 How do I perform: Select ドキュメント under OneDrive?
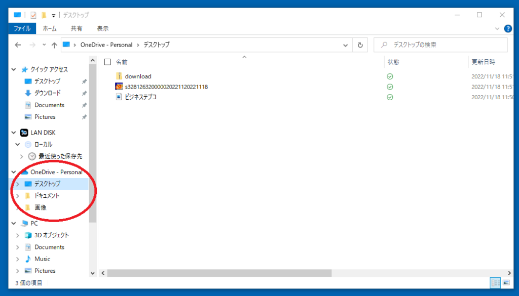click(x=47, y=196)
